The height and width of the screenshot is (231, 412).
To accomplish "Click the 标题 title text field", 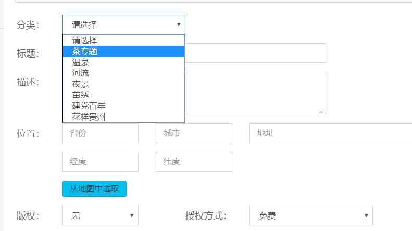I will [x=255, y=53].
